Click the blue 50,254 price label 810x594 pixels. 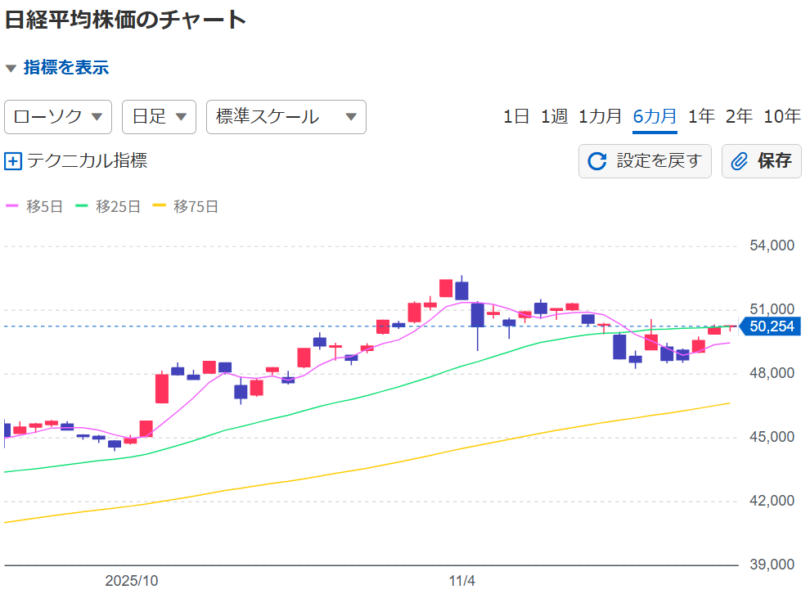click(772, 327)
